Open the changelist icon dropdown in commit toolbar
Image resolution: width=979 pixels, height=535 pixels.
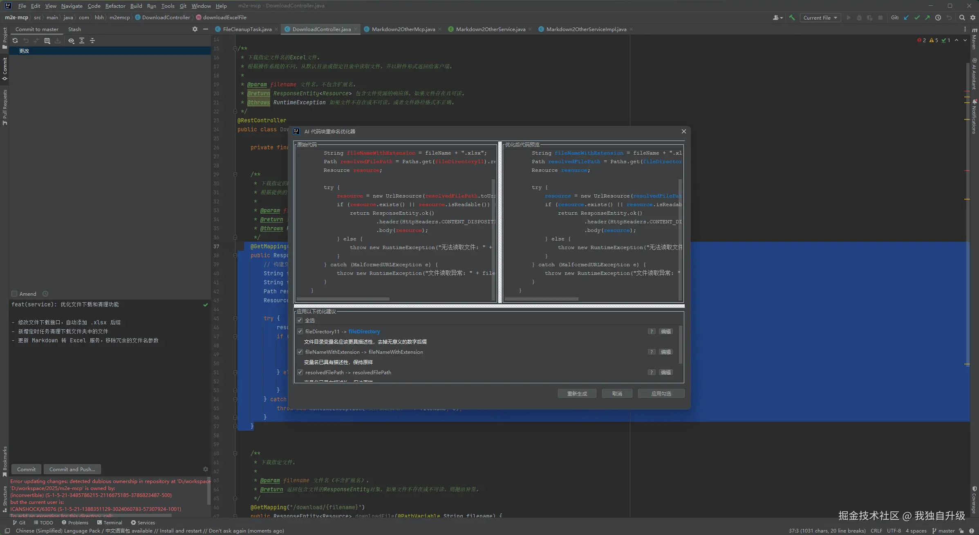point(47,40)
